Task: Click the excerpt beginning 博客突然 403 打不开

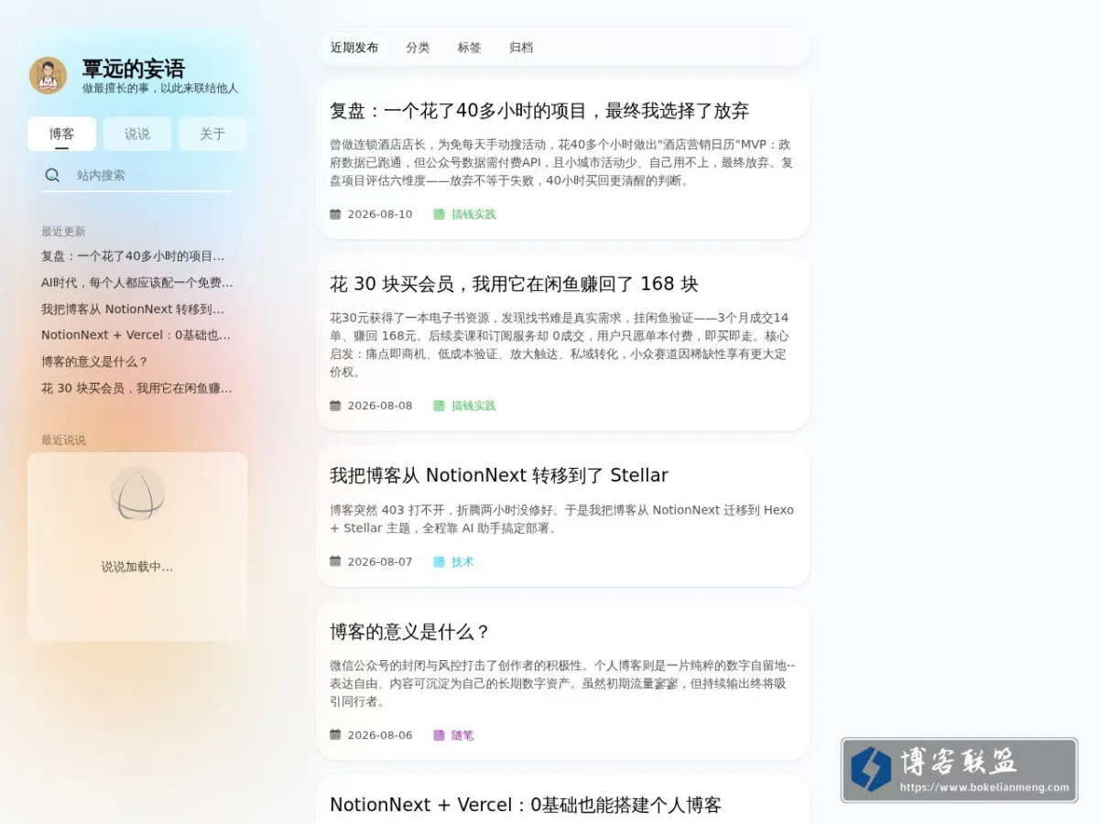Action: 561,519
